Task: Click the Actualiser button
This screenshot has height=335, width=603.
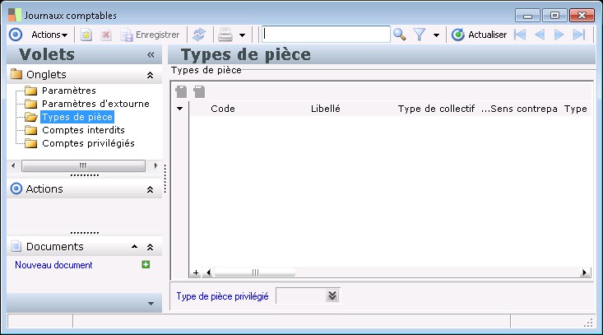Action: tap(480, 35)
